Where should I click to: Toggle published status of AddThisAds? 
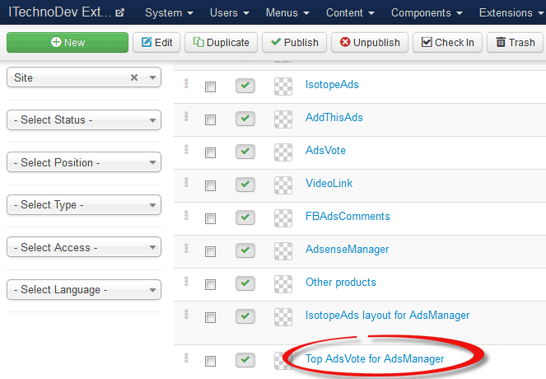pyautogui.click(x=245, y=119)
